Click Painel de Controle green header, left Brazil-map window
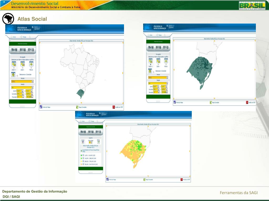 click(23, 44)
